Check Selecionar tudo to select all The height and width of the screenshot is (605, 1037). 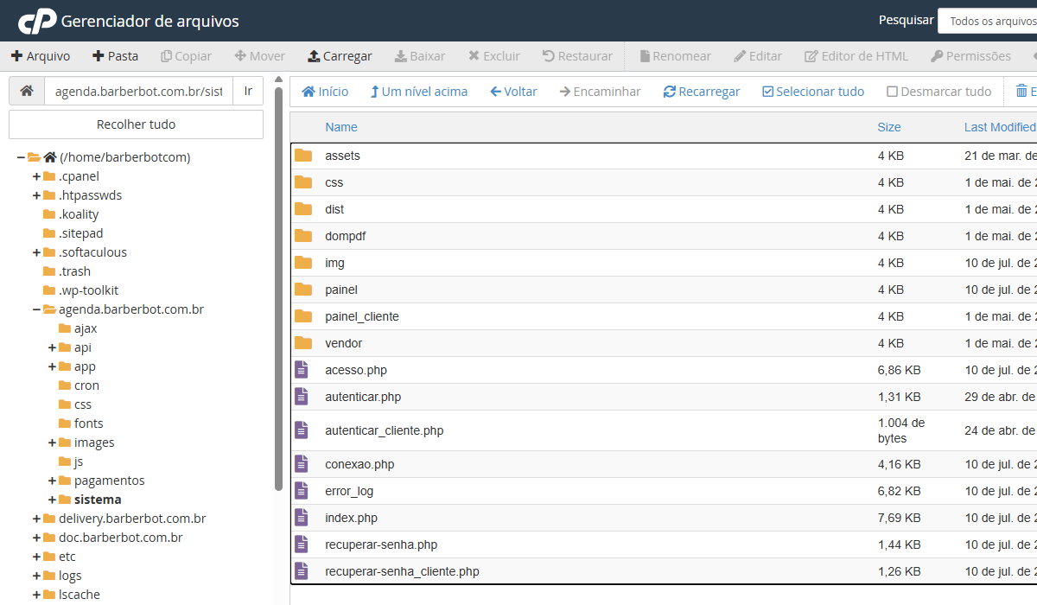click(x=812, y=92)
